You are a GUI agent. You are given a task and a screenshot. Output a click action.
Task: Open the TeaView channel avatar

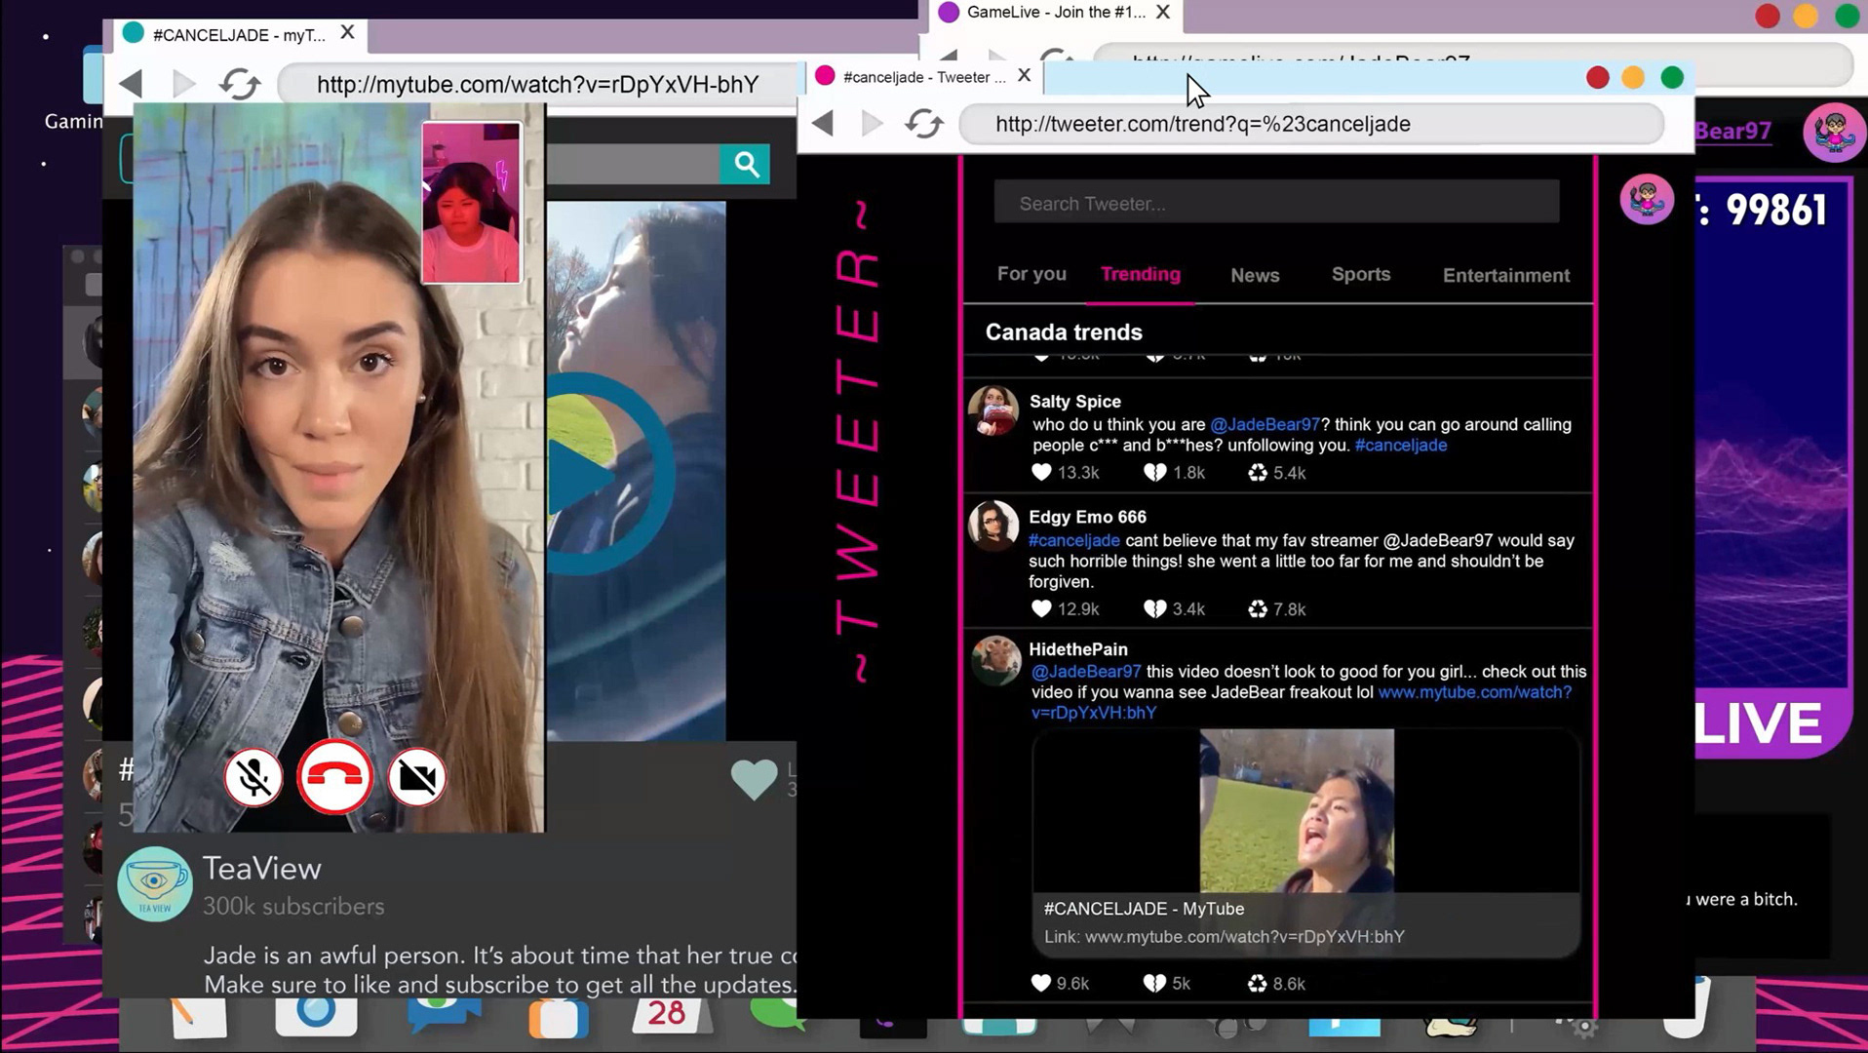(x=155, y=883)
